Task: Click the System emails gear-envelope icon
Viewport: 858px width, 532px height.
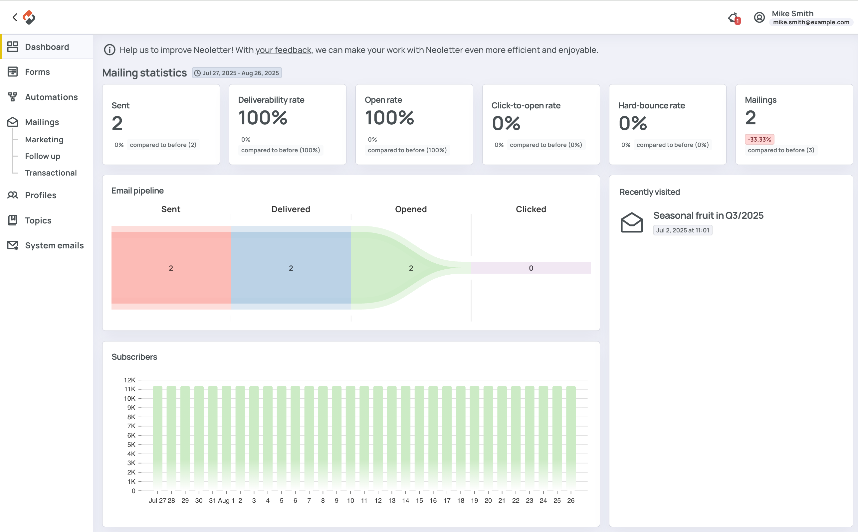Action: 13,245
